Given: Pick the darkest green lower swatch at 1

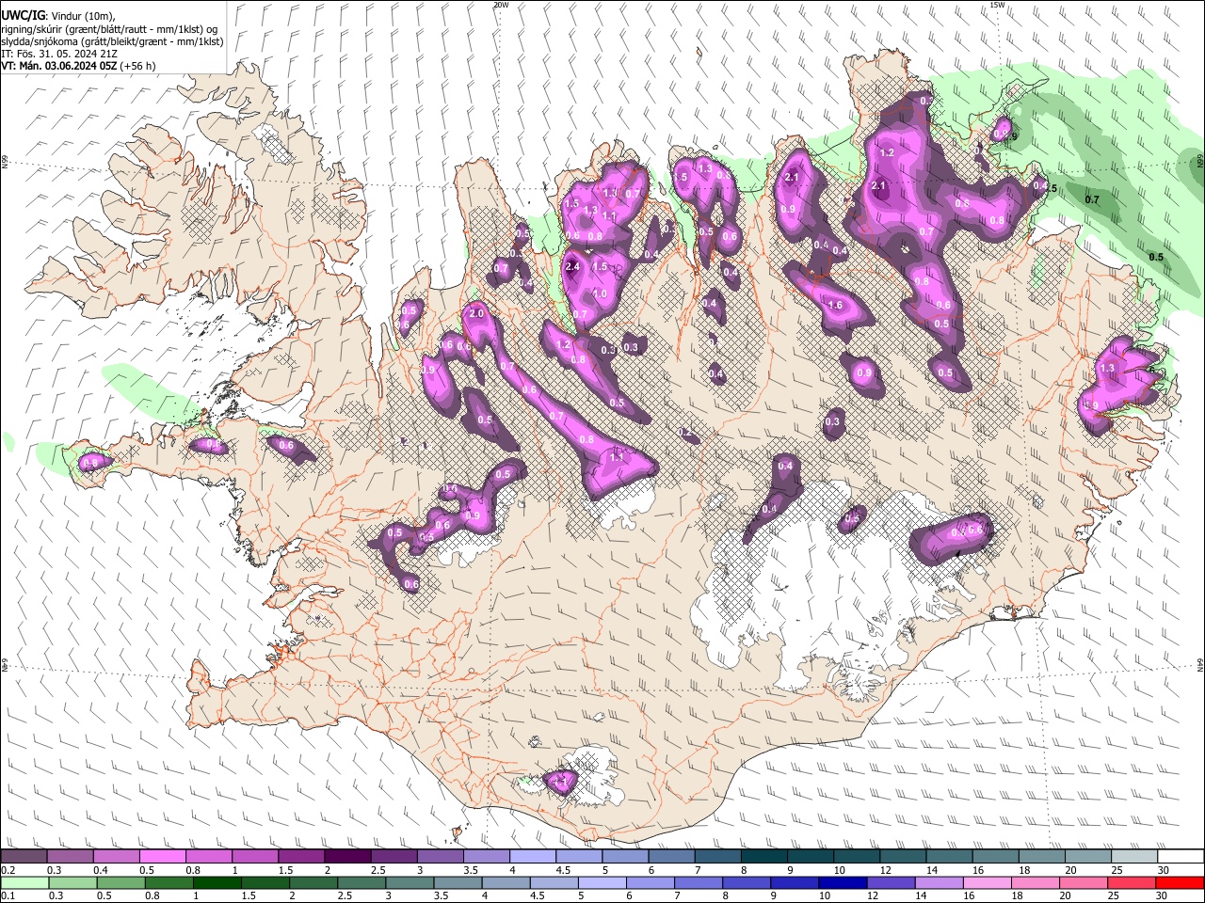Looking at the screenshot, I should click(217, 882).
